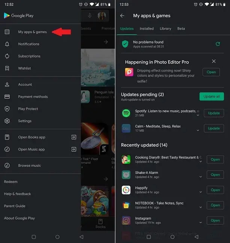Tap the Happify app icon
230x243 pixels.
coord(126,190)
